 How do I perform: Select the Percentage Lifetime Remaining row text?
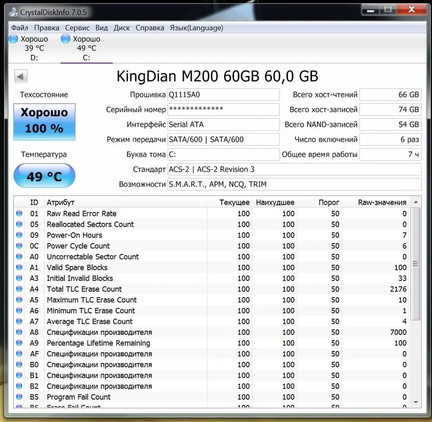click(x=98, y=343)
